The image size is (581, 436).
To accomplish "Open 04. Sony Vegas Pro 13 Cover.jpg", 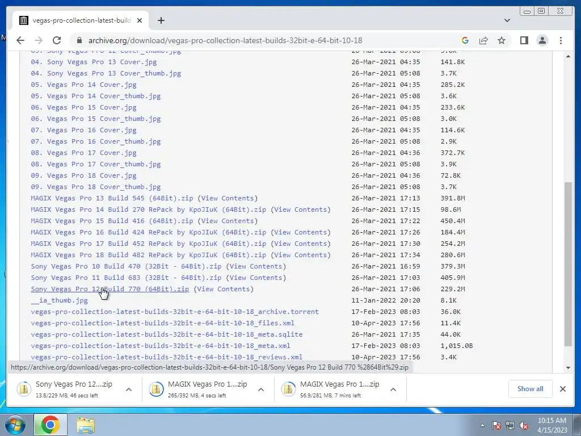I will click(94, 62).
